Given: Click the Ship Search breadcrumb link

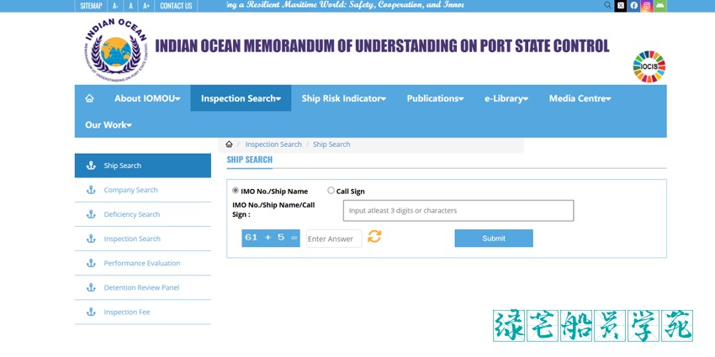Looking at the screenshot, I should coord(331,144).
